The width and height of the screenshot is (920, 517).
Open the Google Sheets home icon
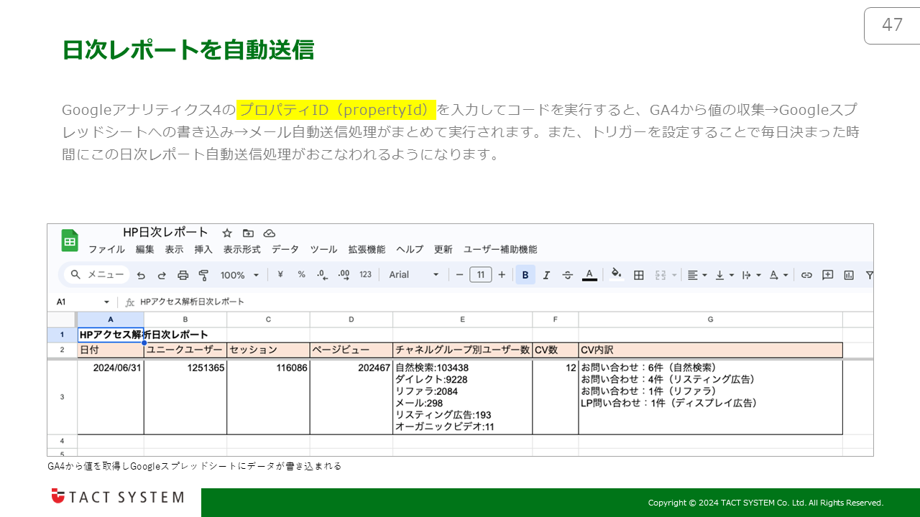pyautogui.click(x=70, y=241)
